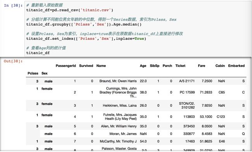The image size is (252, 152).
Task: Click age value 22.0
Action: (143, 81)
